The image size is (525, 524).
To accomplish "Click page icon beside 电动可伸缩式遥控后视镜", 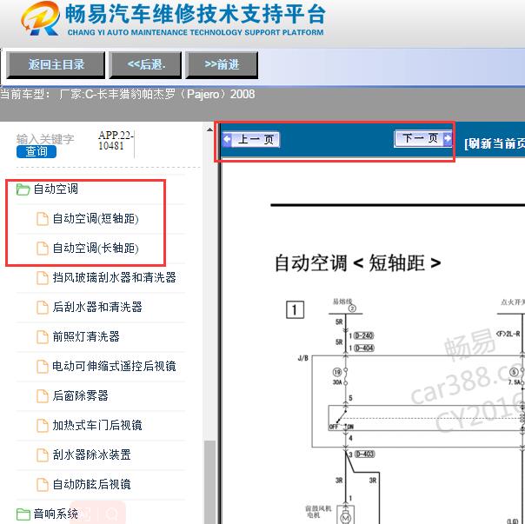I will point(43,367).
